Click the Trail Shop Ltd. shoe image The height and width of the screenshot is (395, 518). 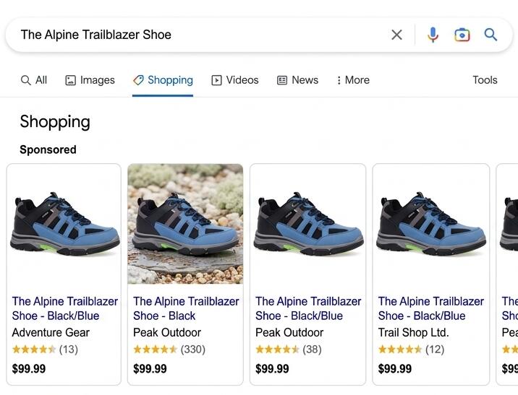point(430,224)
